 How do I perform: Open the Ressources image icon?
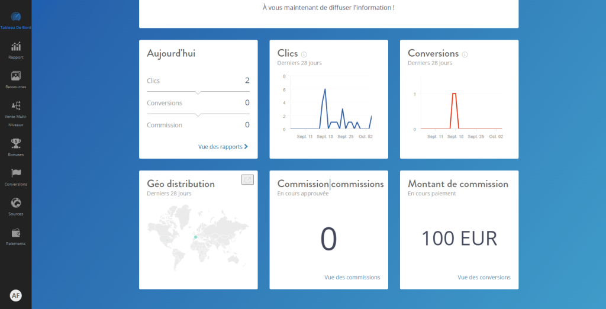[16, 76]
